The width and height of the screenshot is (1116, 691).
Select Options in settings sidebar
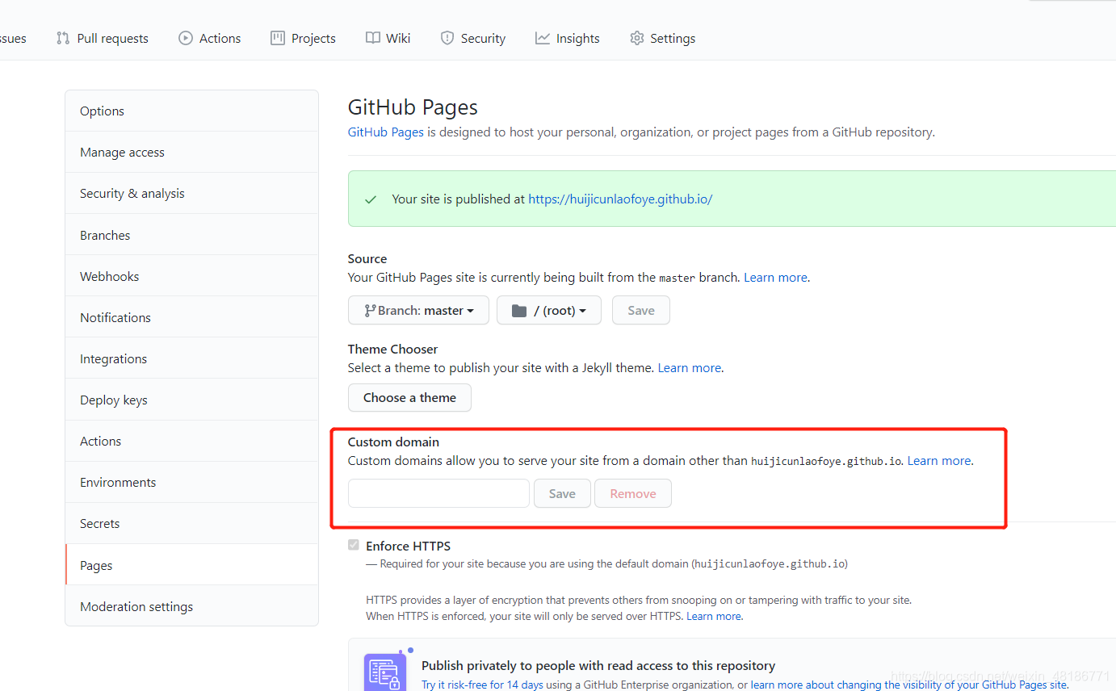tap(191, 111)
